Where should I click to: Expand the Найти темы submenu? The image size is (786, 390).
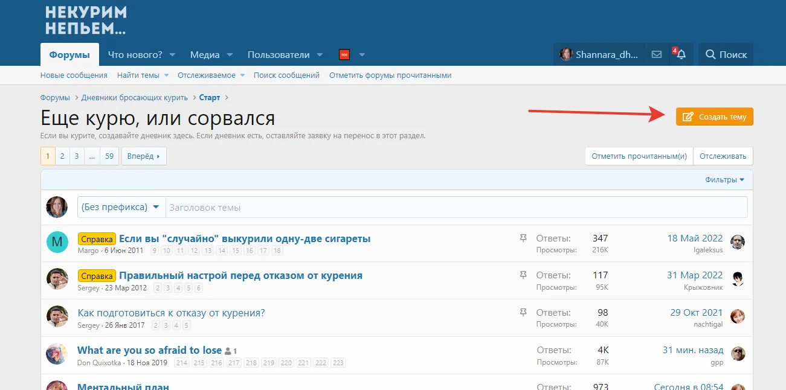(166, 75)
